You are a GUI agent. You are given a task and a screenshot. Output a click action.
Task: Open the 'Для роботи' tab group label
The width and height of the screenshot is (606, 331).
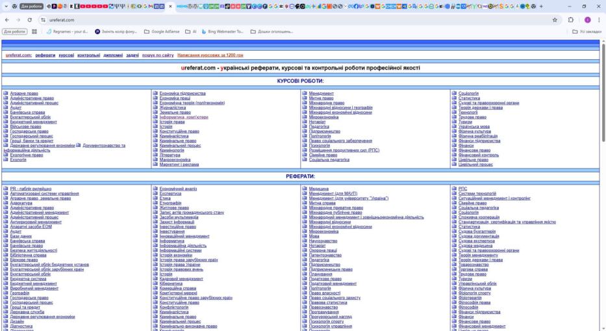pyautogui.click(x=32, y=6)
